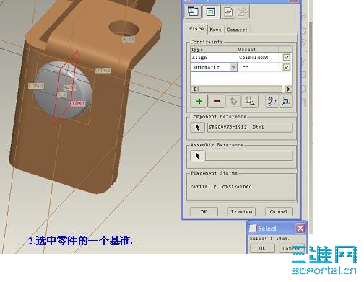This screenshot has width=364, height=282.
Task: Click the Partially Constrained status text
Action: point(221,186)
